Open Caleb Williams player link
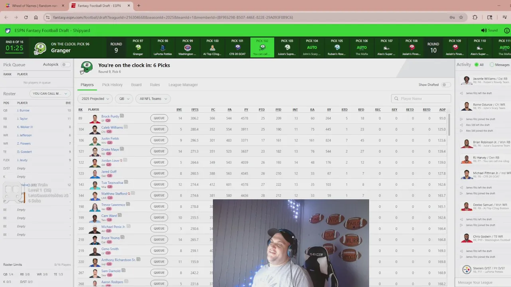Image resolution: width=511 pixels, height=287 pixels. pyautogui.click(x=112, y=127)
